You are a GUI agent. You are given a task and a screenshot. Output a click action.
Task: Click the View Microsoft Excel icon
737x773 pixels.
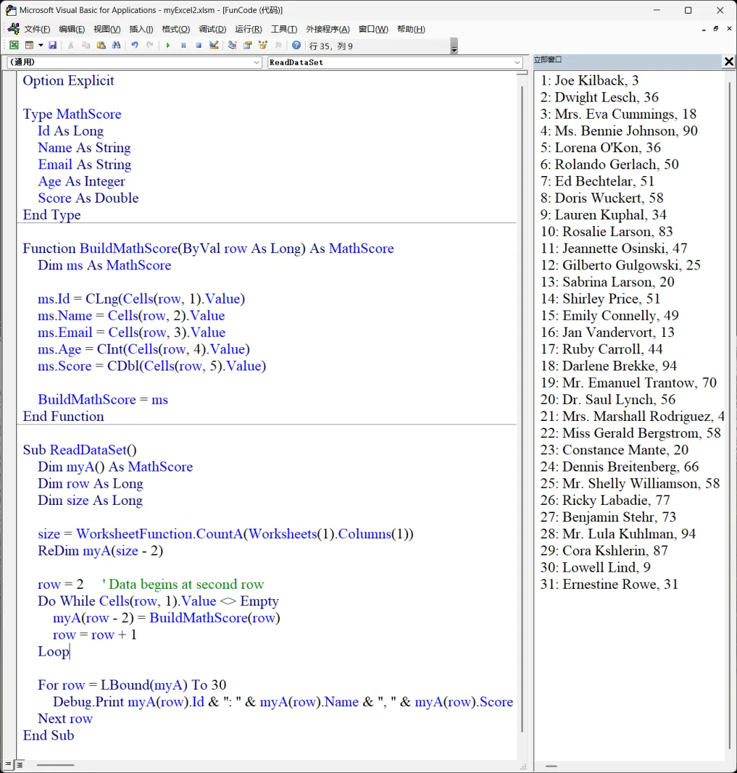14,45
